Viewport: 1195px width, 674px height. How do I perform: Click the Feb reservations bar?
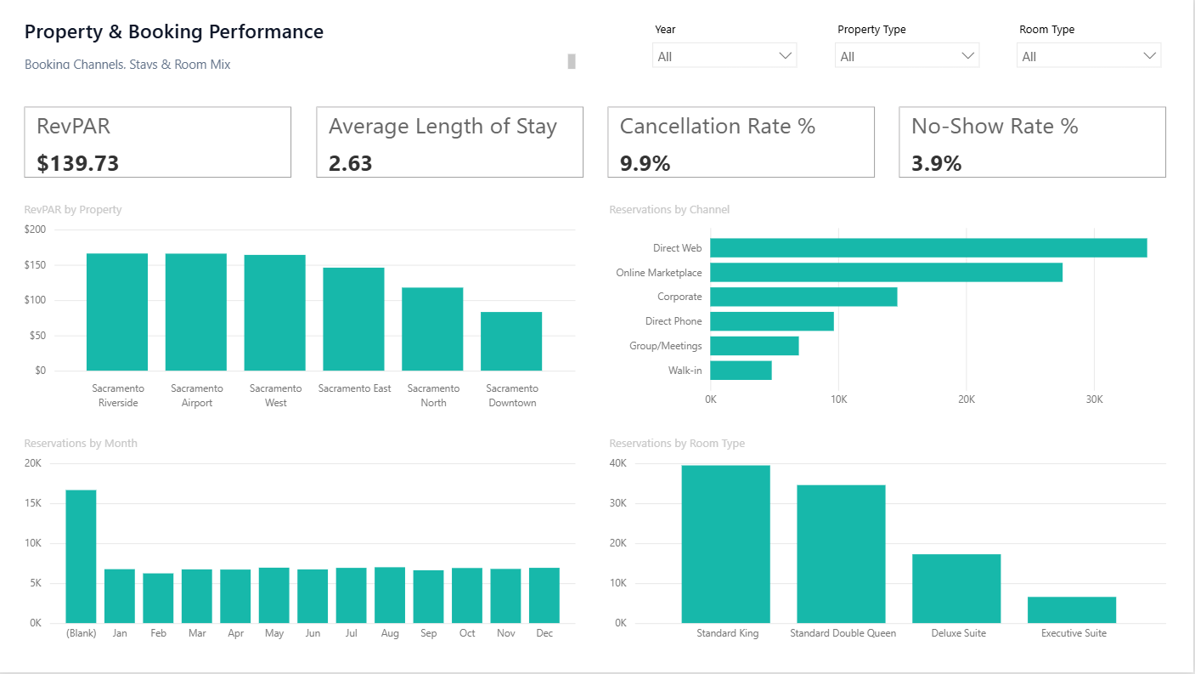point(158,598)
